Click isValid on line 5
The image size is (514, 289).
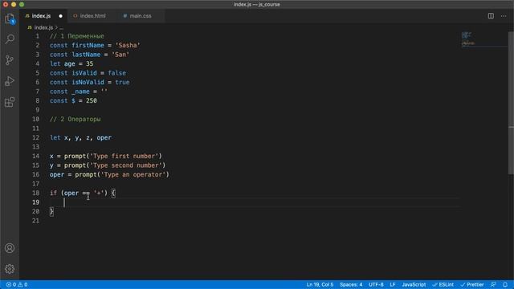pos(84,73)
